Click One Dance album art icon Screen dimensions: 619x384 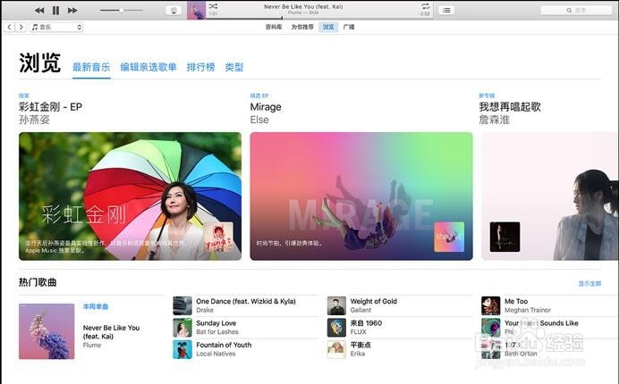(182, 305)
